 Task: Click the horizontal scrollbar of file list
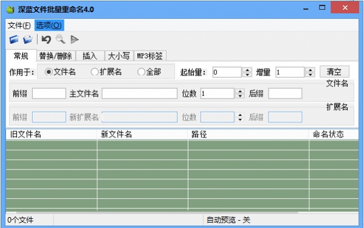[157, 212]
